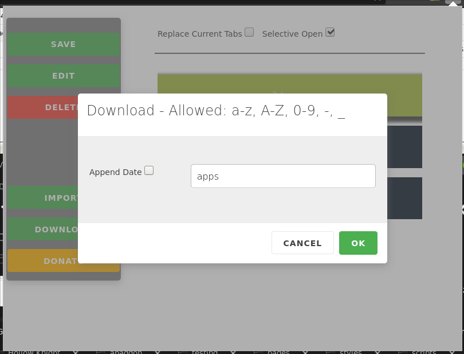Select the second dark tab group row

404,198
